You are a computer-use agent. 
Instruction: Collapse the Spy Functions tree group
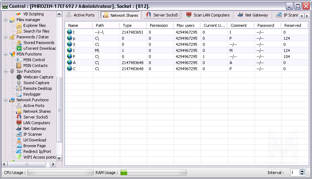pyautogui.click(x=6, y=71)
